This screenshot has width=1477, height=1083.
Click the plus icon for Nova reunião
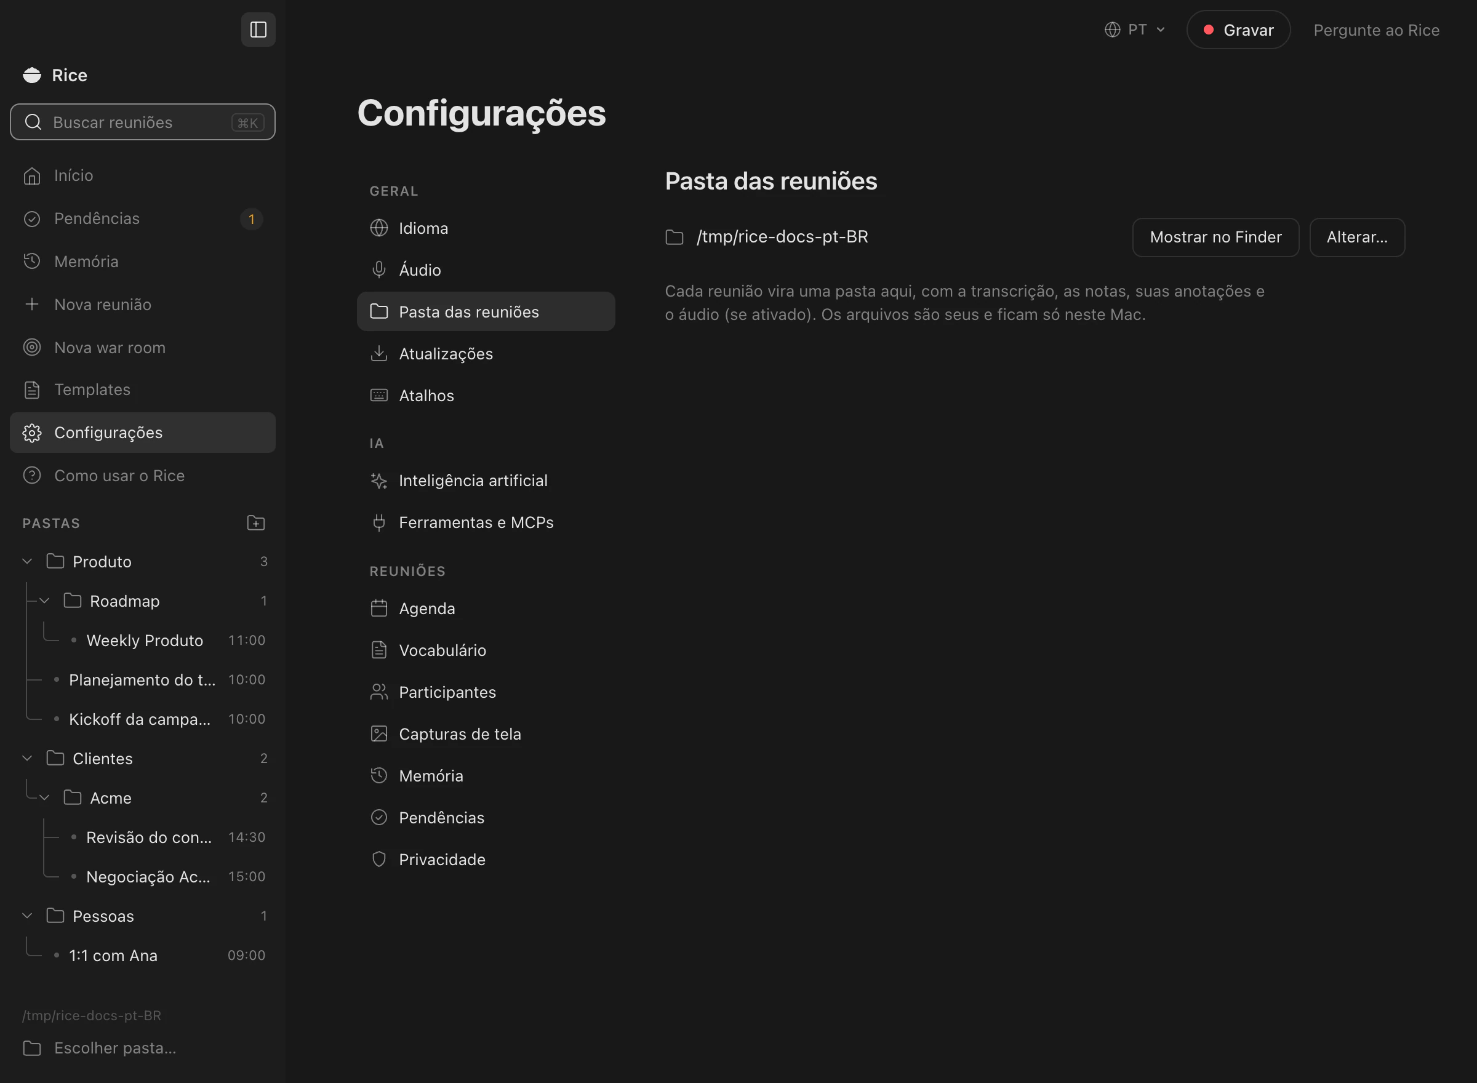(x=32, y=304)
